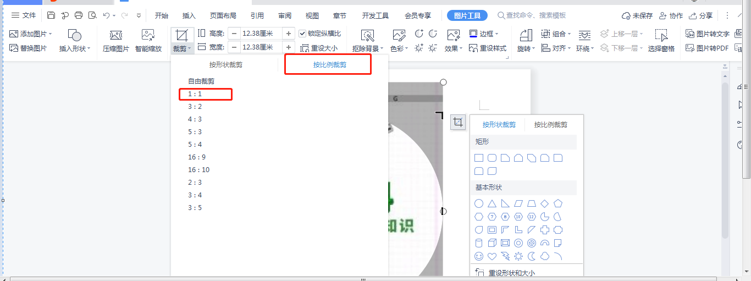The image size is (751, 281).
Task: Select the plain rectangle shape under 矩形
Action: [x=479, y=158]
